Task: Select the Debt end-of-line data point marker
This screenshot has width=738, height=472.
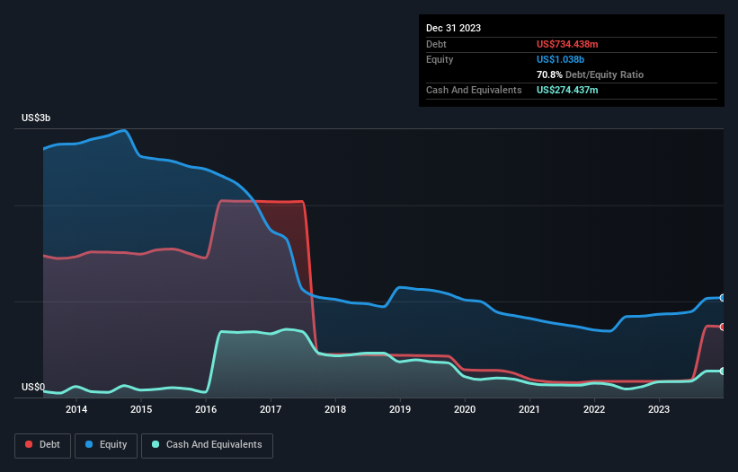Action: [x=723, y=327]
